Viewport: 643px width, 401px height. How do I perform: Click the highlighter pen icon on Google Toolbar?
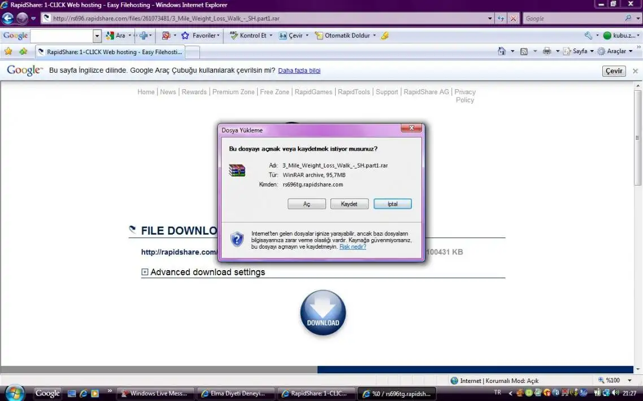tap(385, 36)
